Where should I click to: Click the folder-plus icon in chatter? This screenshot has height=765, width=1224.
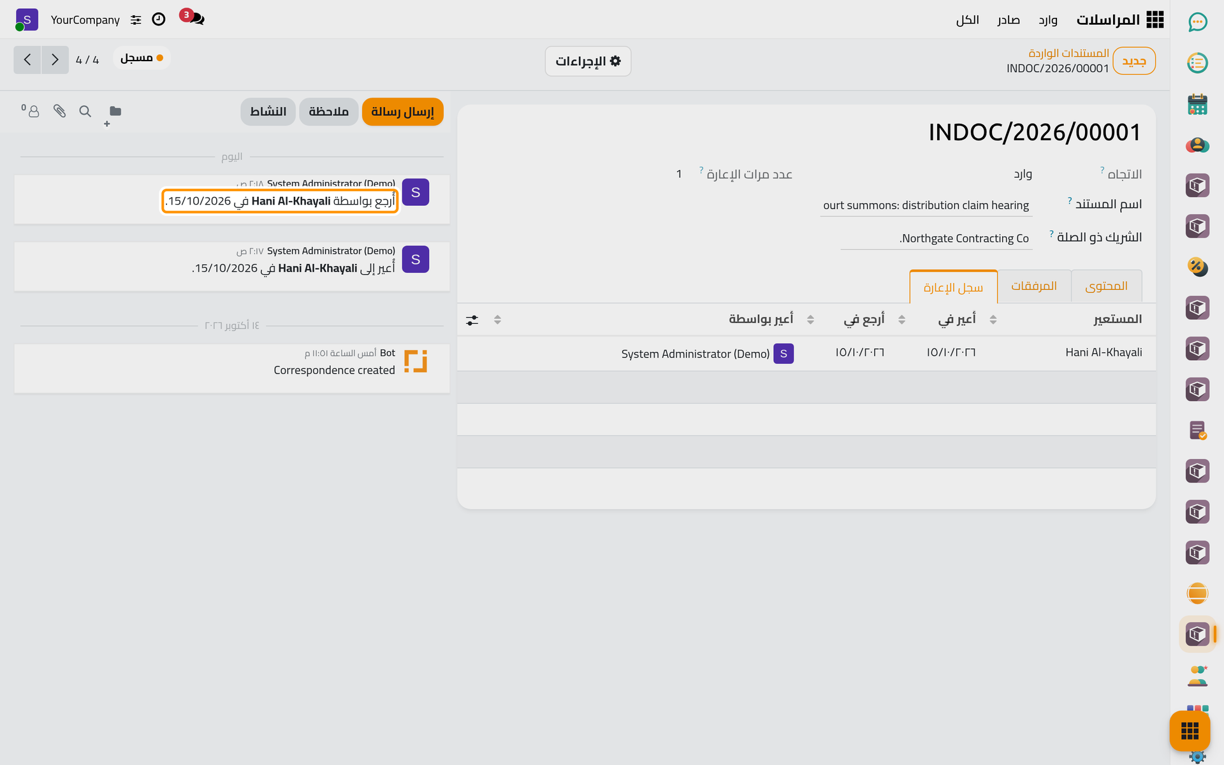[113, 113]
